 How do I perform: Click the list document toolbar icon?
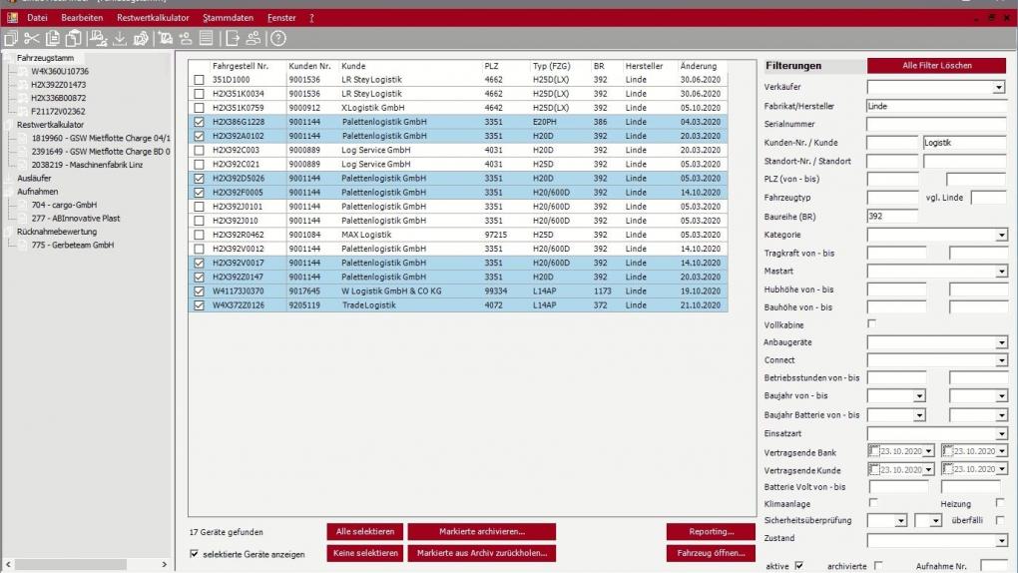[205, 38]
